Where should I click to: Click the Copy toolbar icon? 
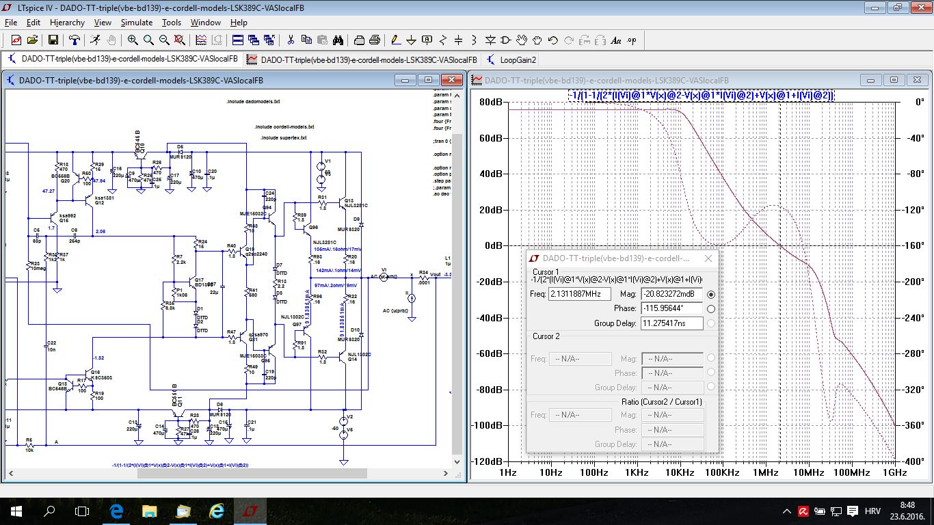306,40
